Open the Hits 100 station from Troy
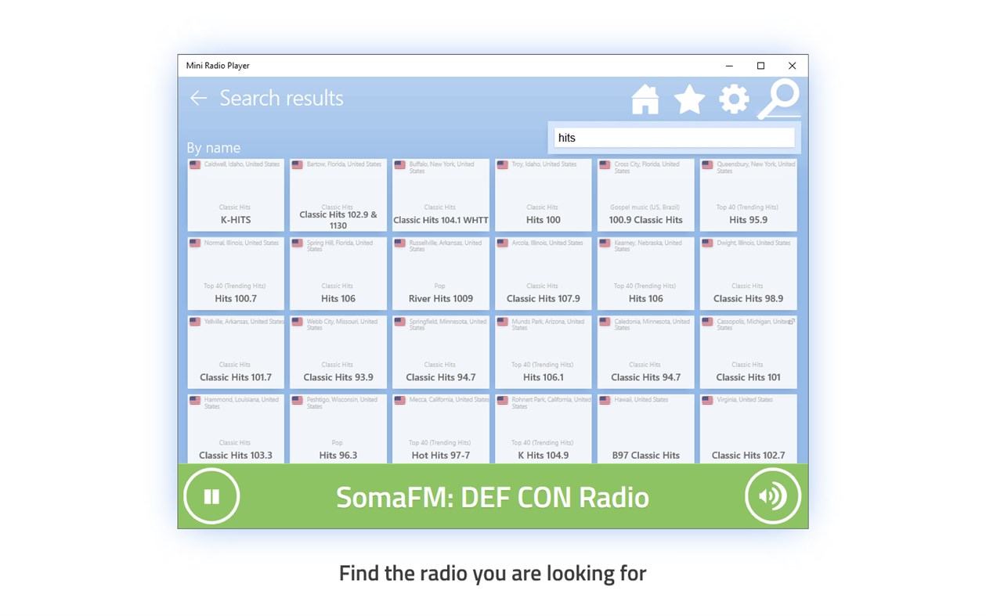Image resolution: width=986 pixels, height=616 pixels. (x=543, y=196)
